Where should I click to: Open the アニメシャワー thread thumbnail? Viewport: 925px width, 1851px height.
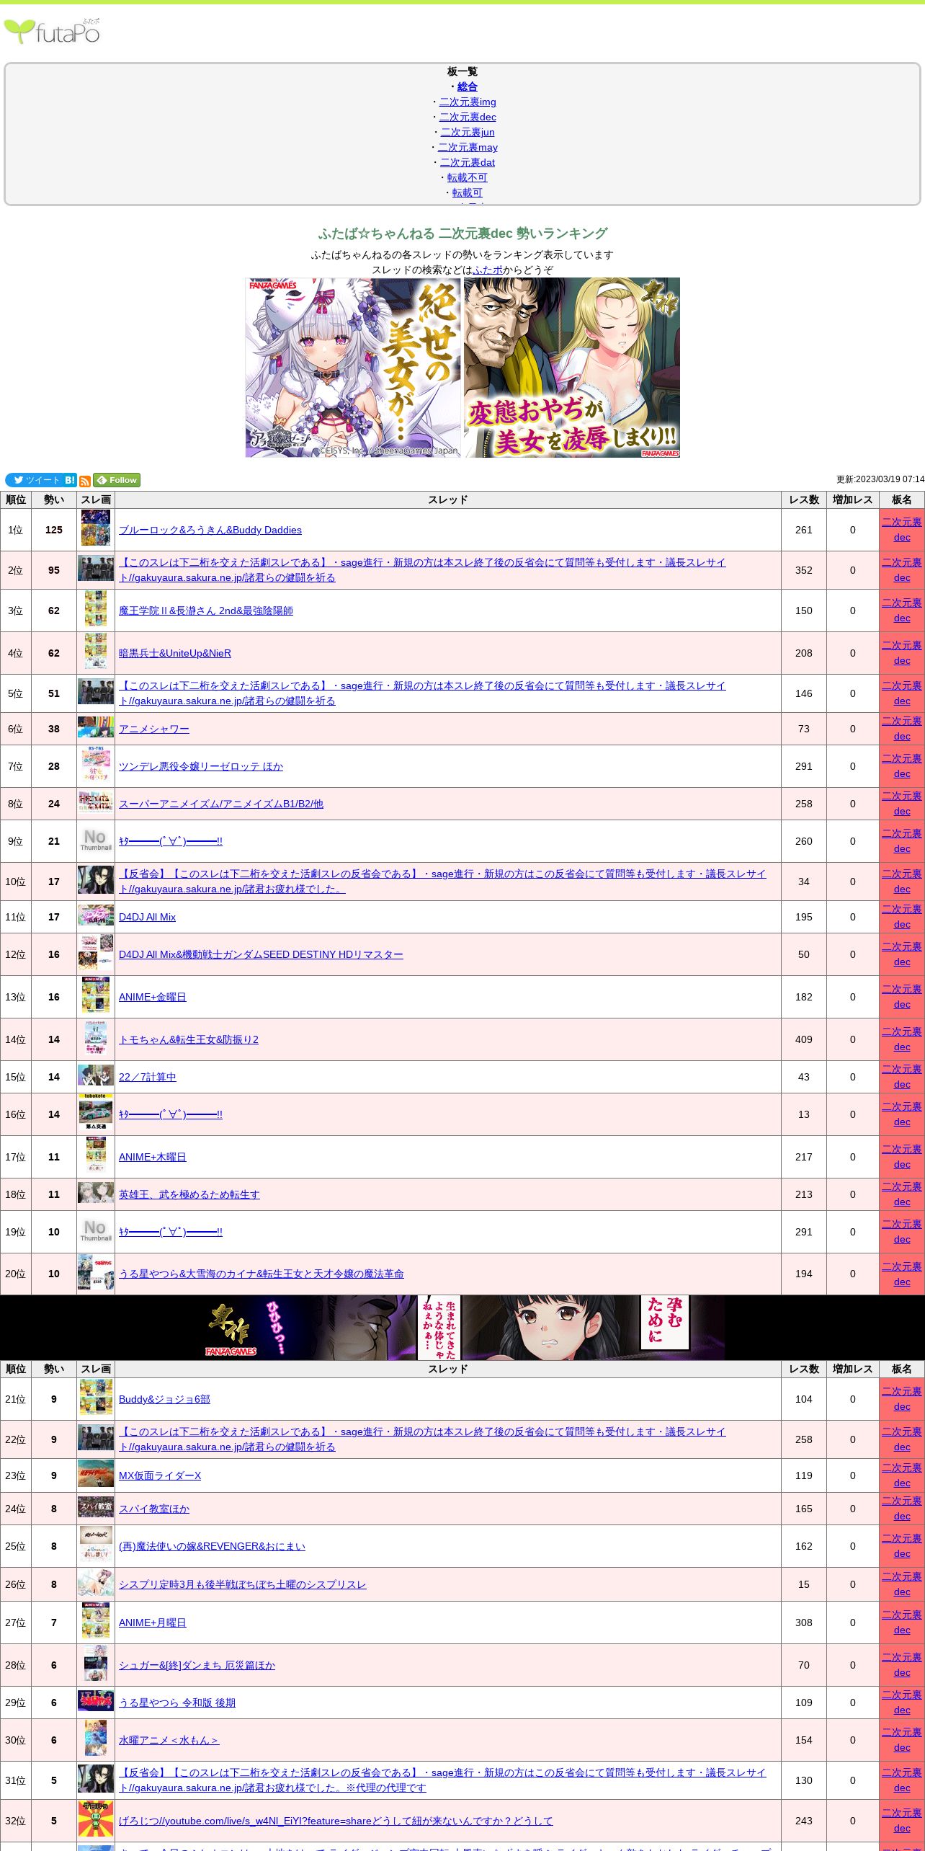click(96, 727)
